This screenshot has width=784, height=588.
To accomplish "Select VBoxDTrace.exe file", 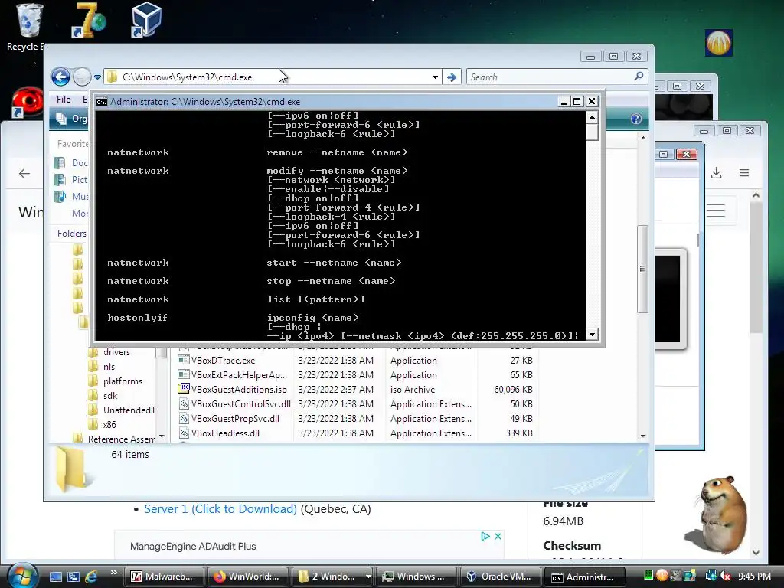I will [x=223, y=361].
